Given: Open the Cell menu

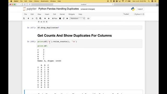Looking at the screenshot, I should point(55,14).
